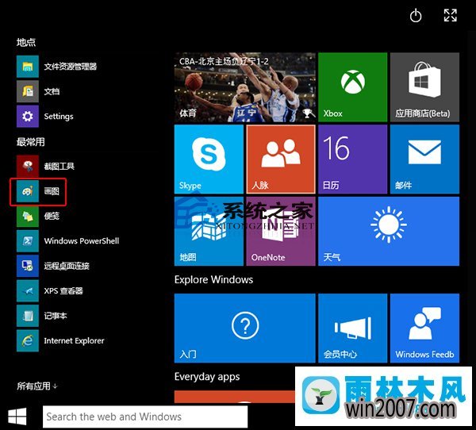Viewport: 476px width, 430px height.
Task: Open the 天气 weather tile
Action: coord(389,231)
